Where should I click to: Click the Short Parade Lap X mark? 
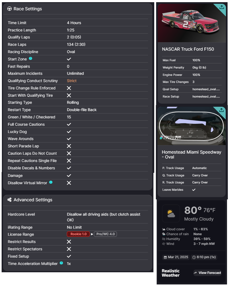click(69, 146)
